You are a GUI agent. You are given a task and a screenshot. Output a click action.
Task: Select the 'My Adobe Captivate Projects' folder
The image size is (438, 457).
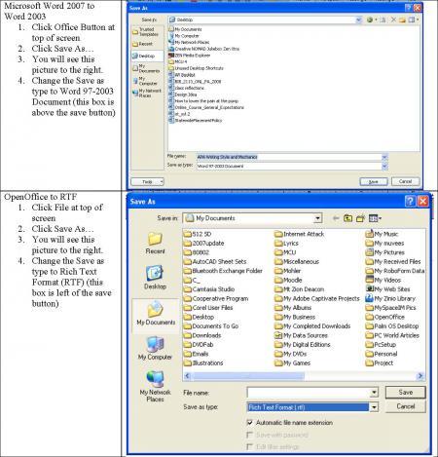317,298
